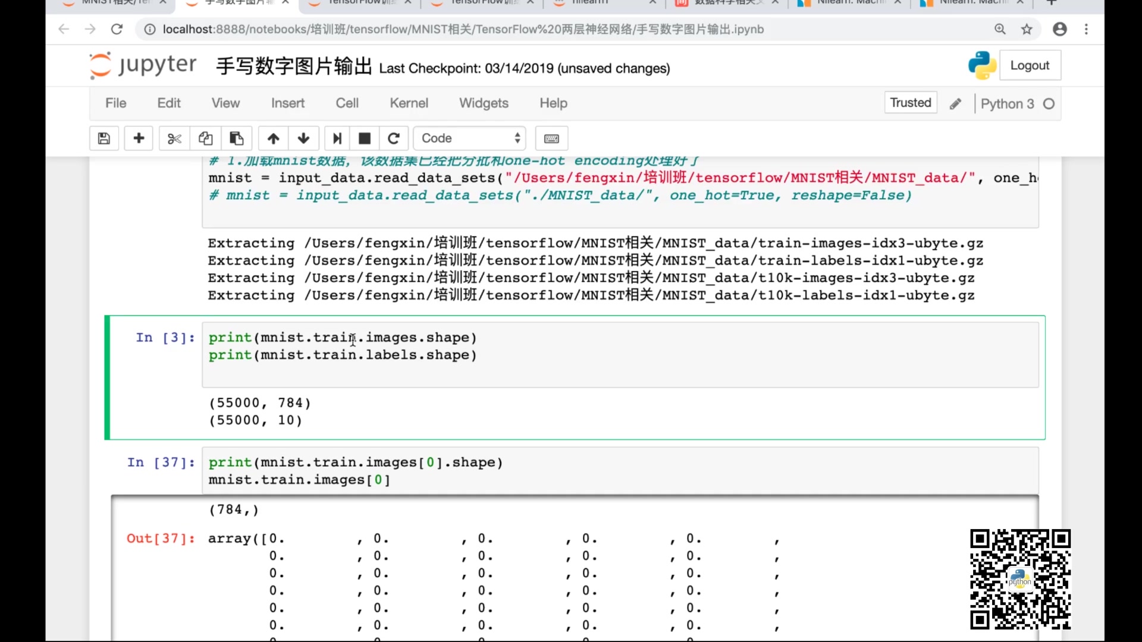This screenshot has height=642, width=1142.
Task: Click the read_data_sets code cell
Action: coord(620,192)
